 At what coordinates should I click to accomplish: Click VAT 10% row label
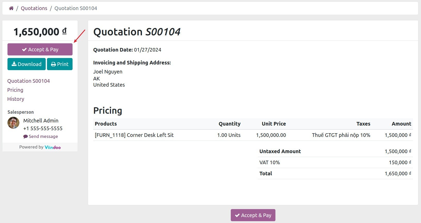pos(269,162)
